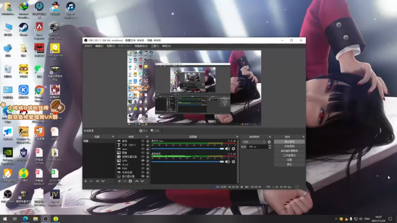Enable 工作室模式 studio mode button
397x223 pixels.
tap(289, 156)
